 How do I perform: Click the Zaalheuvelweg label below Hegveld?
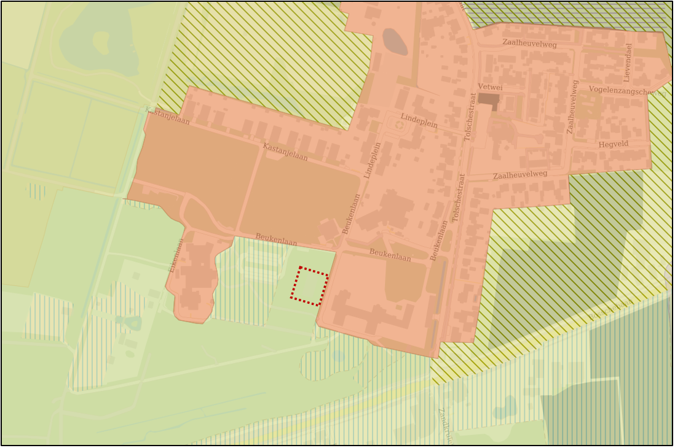[520, 175]
